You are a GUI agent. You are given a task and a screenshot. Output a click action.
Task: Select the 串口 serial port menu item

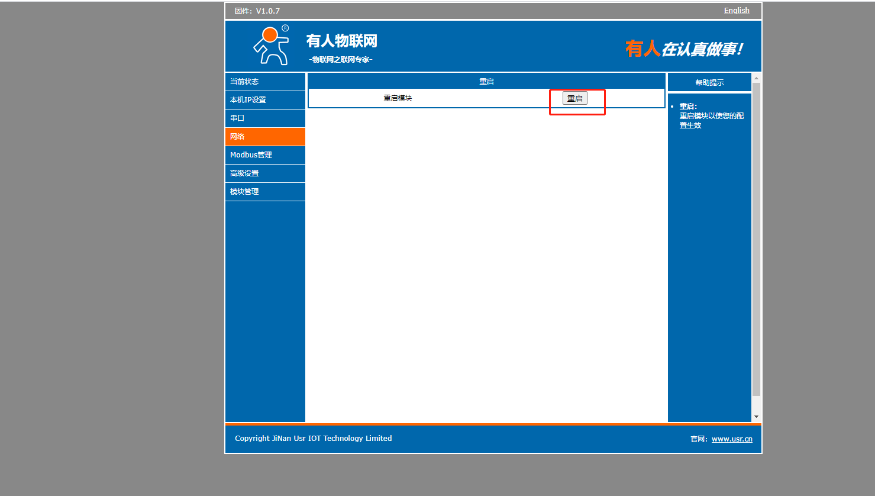(237, 118)
